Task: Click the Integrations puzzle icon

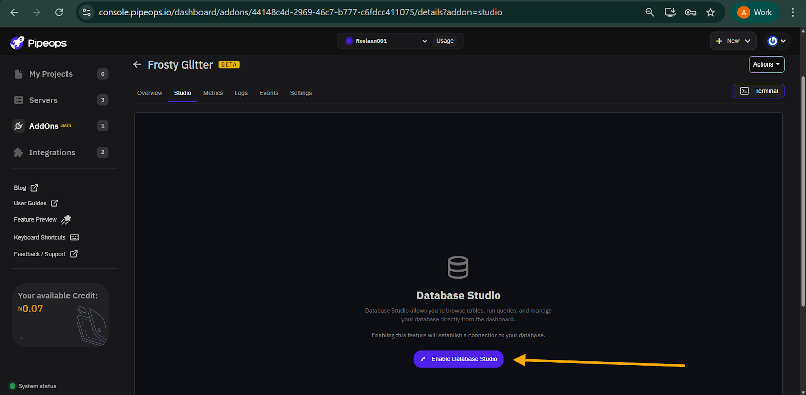Action: (x=19, y=152)
